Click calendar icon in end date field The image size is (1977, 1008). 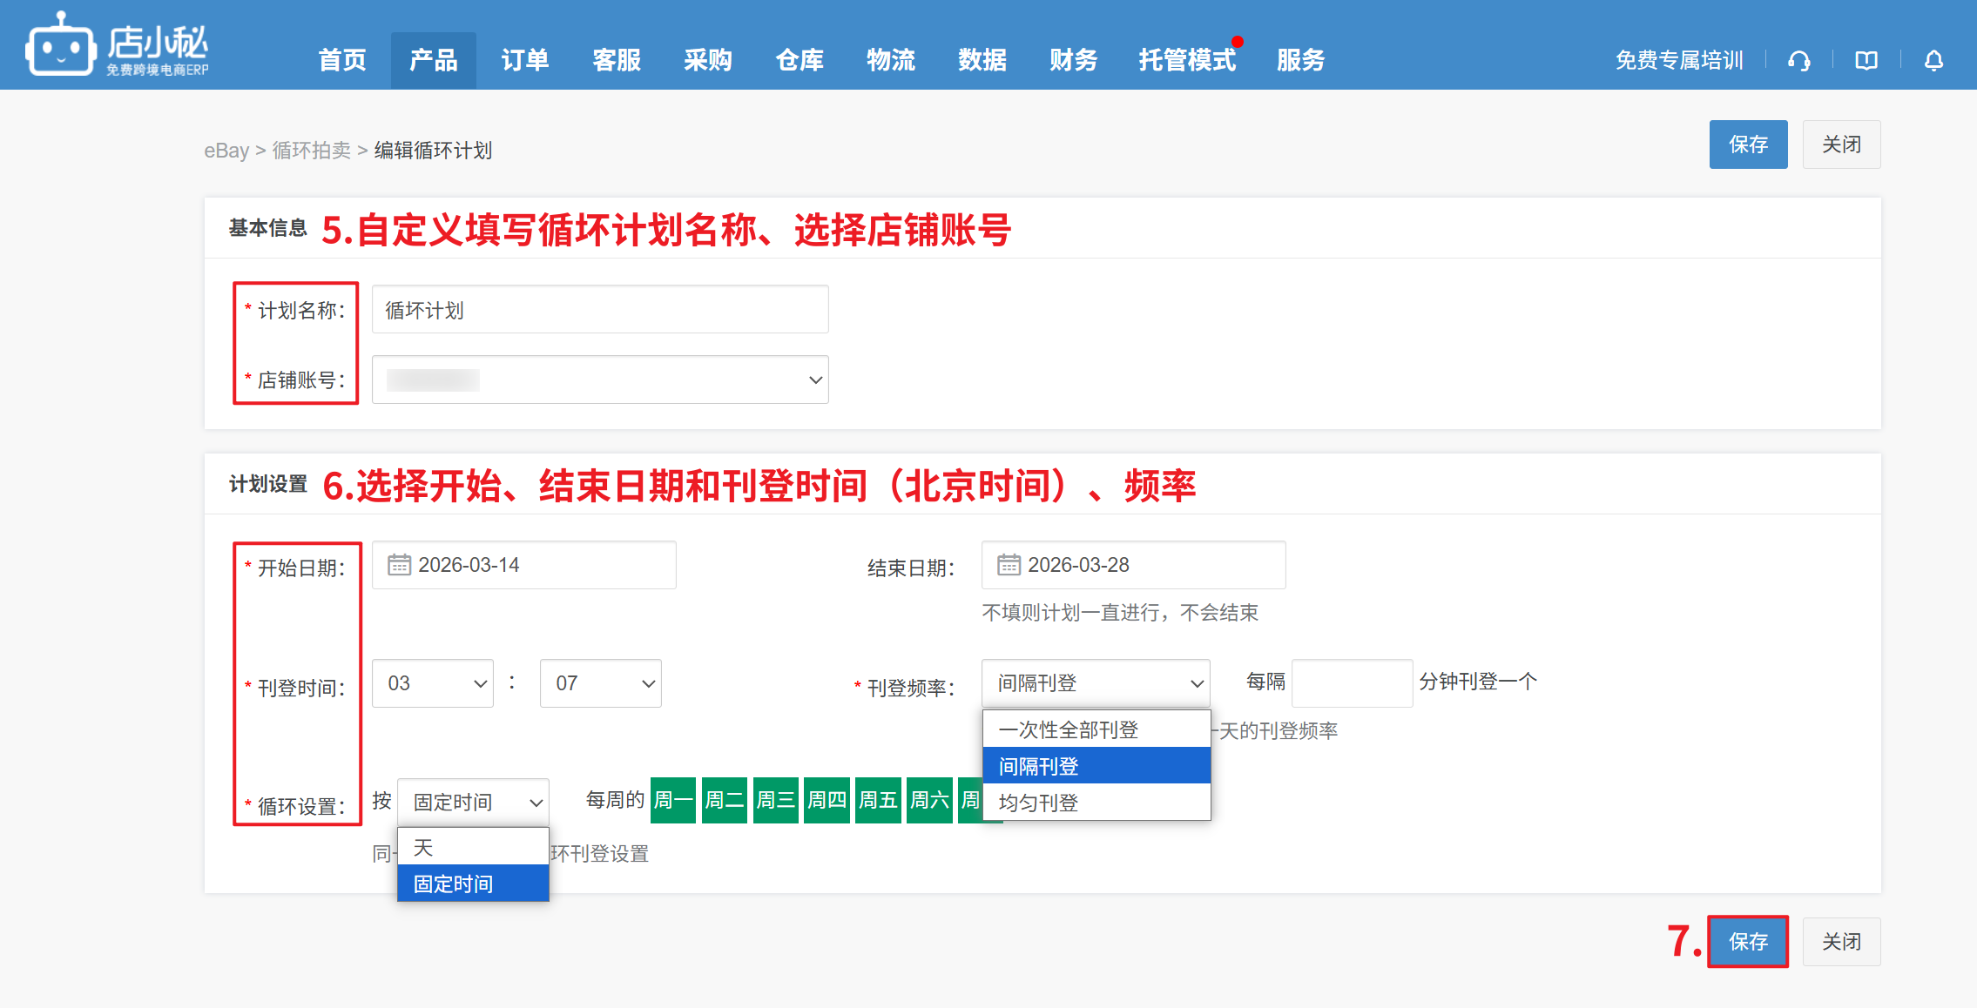click(x=1009, y=565)
